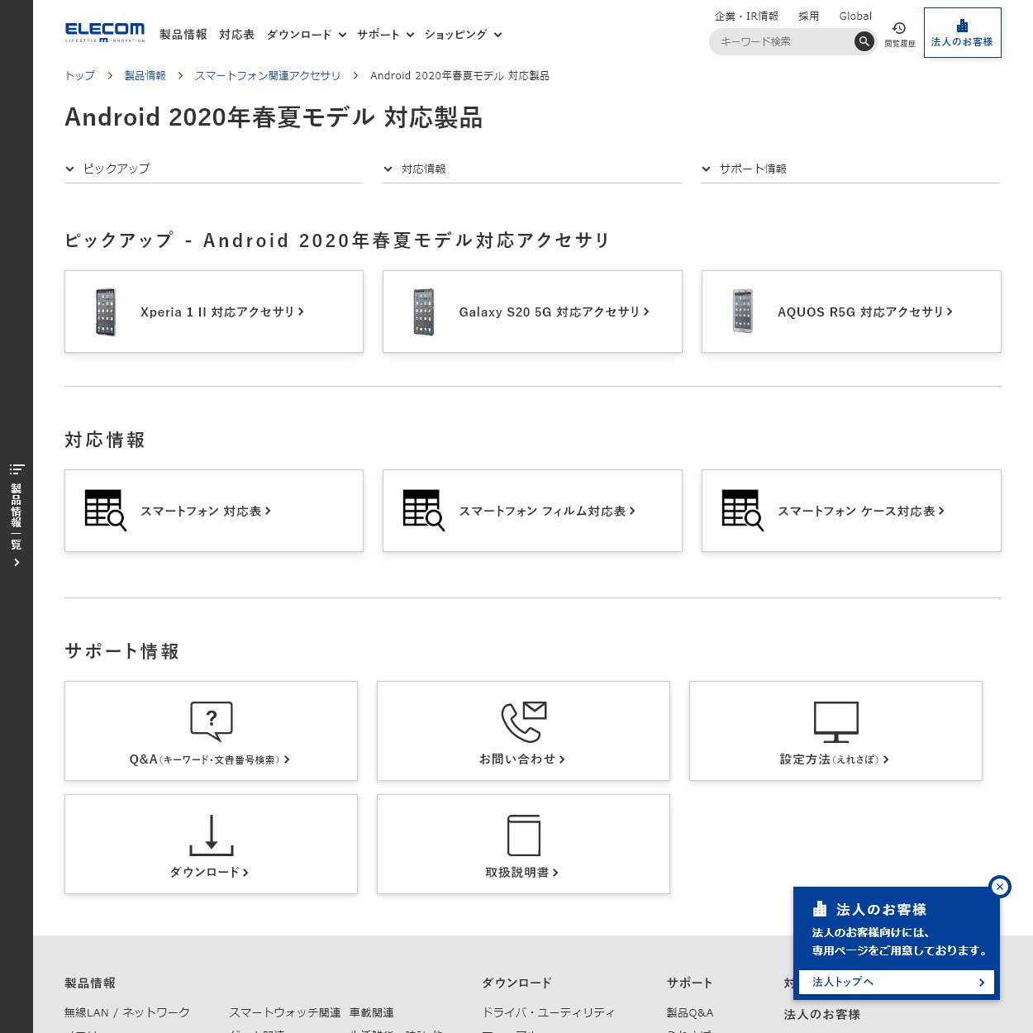
Task: Open スマートフォン ケース対応表 link
Action: pos(851,511)
